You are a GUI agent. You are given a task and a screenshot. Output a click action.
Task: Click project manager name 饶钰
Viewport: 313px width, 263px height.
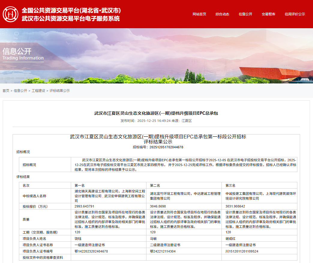coord(77,238)
